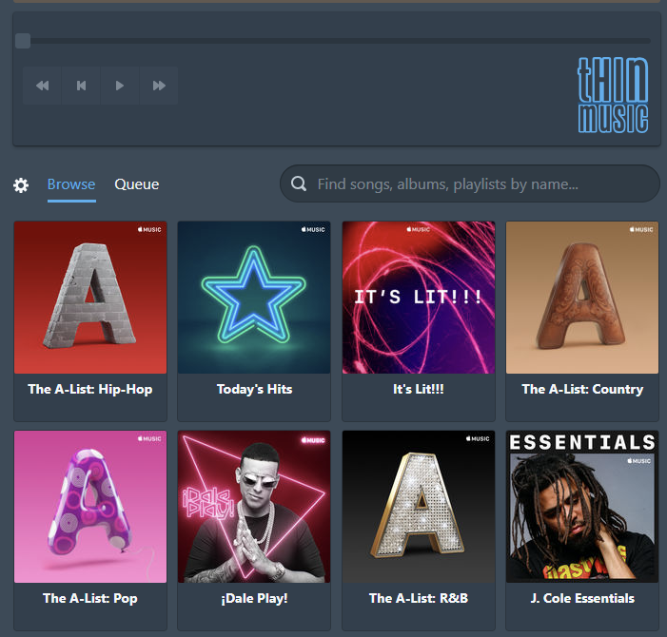
Task: Click the "It's Lit!!!" title text
Action: point(419,389)
